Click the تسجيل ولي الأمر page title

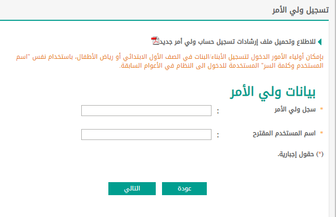(x=301, y=10)
